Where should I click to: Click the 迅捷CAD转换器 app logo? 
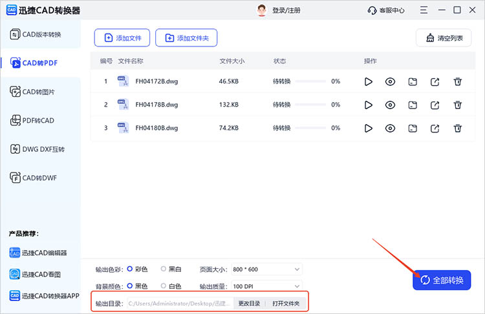pyautogui.click(x=12, y=10)
